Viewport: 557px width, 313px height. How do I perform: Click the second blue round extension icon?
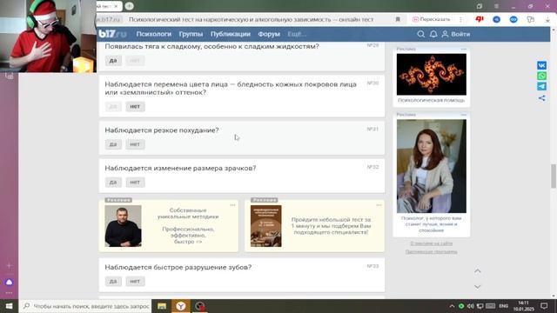(513, 19)
